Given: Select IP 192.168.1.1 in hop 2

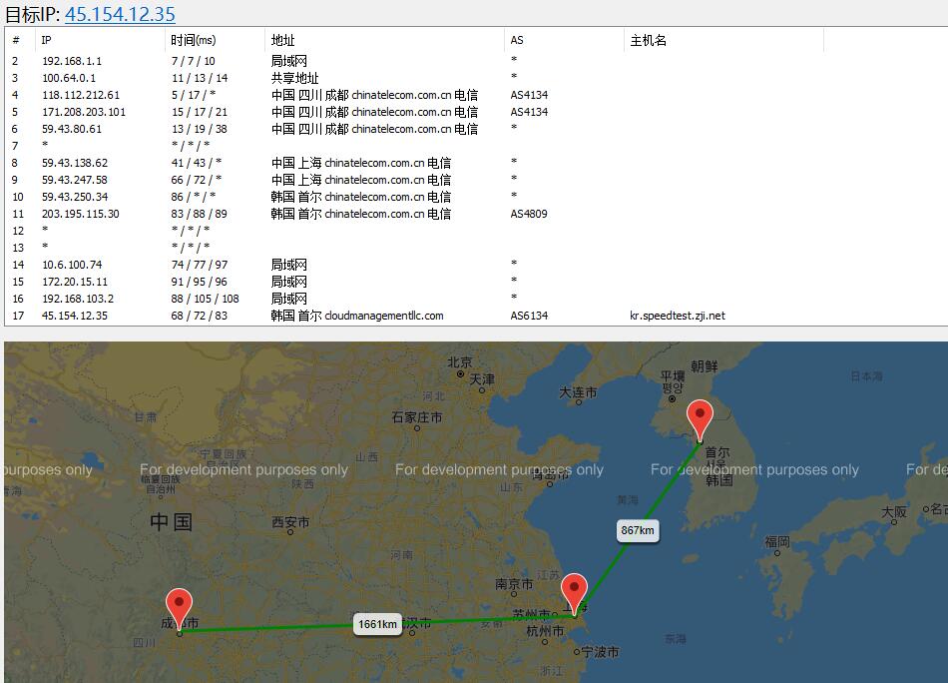Looking at the screenshot, I should point(72,61).
